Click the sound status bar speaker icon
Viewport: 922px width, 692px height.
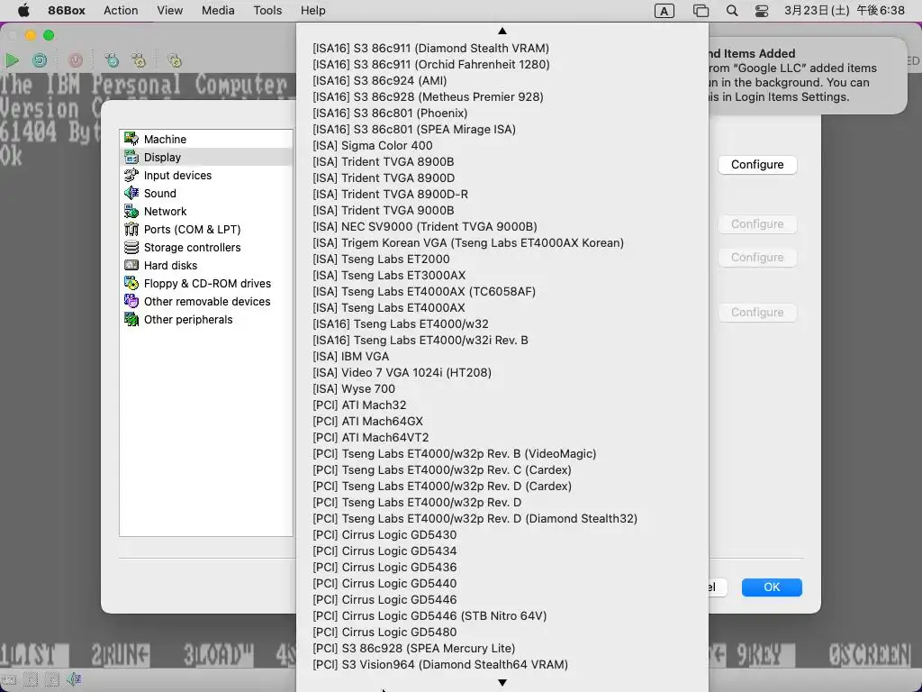tap(74, 679)
